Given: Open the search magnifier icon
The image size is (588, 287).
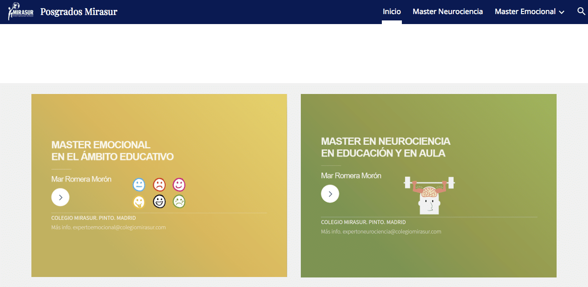Looking at the screenshot, I should [581, 11].
